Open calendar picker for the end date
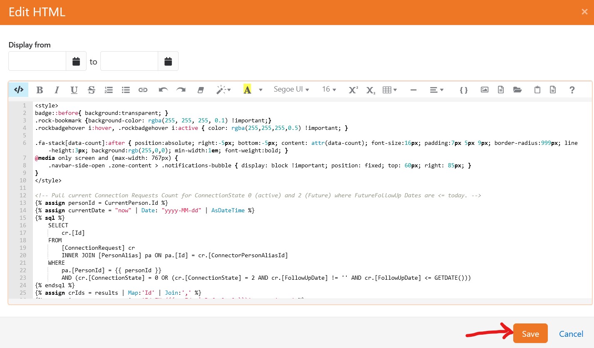This screenshot has width=594, height=348. (x=168, y=61)
